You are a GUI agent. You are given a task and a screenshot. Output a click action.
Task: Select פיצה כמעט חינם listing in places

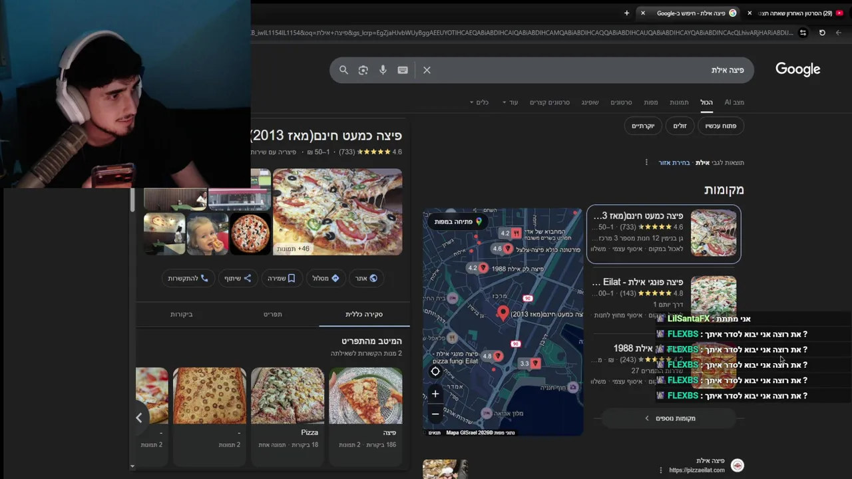point(664,234)
